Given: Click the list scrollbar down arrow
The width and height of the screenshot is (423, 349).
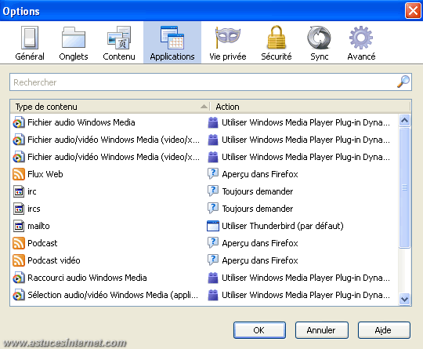Looking at the screenshot, I should point(404,299).
